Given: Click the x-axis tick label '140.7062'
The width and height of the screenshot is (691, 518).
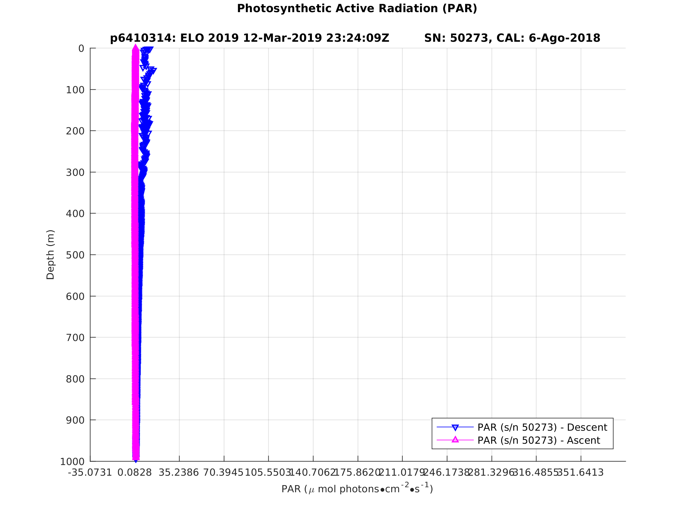Looking at the screenshot, I should pos(313,473).
